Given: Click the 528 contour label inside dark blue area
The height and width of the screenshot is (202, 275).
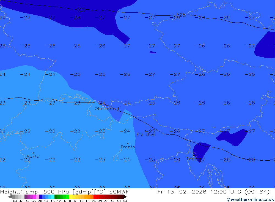Looking at the screenshot, I should 81,9.
